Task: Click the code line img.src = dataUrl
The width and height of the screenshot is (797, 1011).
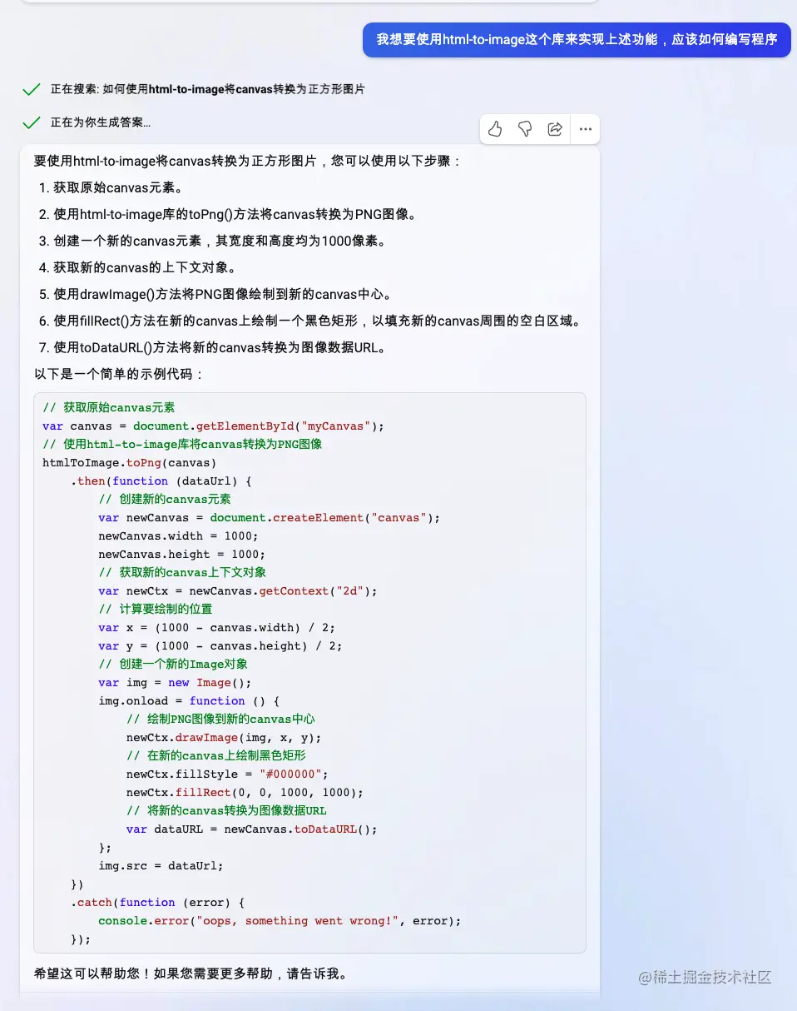Action: (161, 865)
